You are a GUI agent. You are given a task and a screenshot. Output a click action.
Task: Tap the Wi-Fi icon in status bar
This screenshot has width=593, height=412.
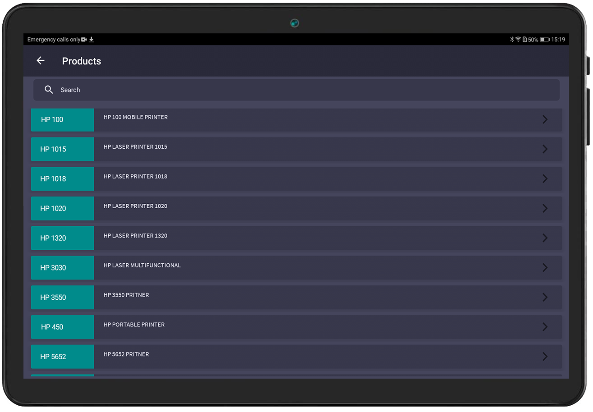point(518,40)
